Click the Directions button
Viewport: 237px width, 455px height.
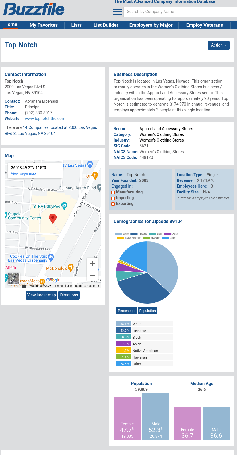[69, 295]
